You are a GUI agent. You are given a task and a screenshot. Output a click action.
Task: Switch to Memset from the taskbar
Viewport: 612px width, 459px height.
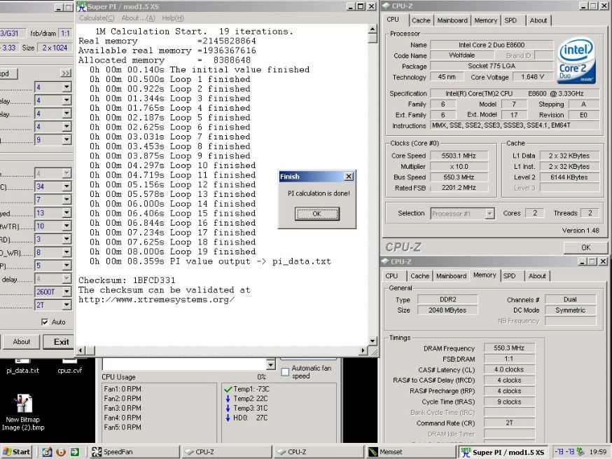click(411, 452)
